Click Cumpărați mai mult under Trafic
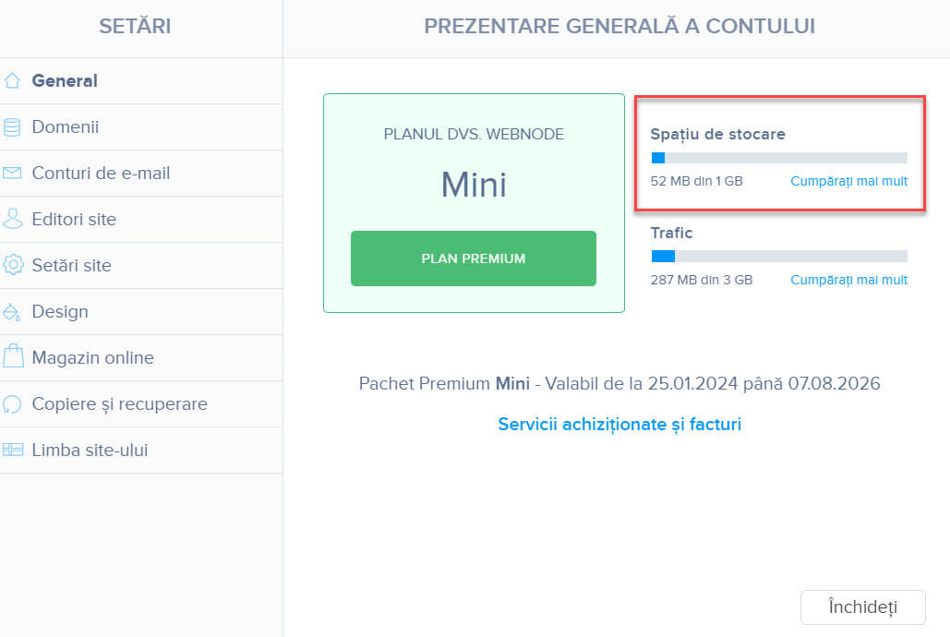This screenshot has width=950, height=637. pyautogui.click(x=848, y=280)
